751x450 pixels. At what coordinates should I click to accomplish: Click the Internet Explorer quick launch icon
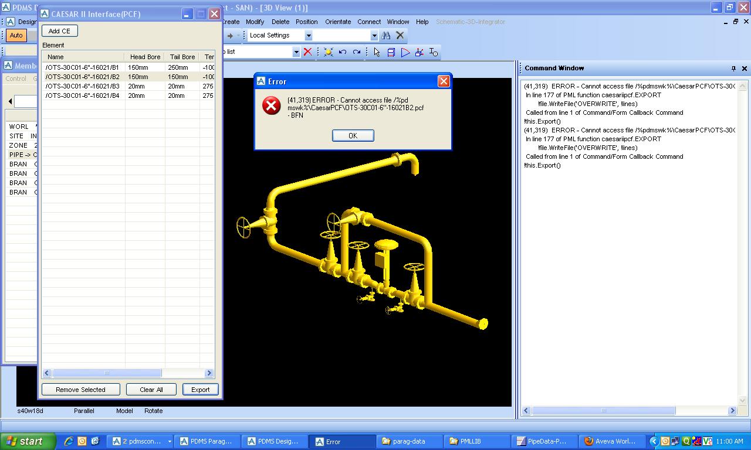click(x=69, y=441)
